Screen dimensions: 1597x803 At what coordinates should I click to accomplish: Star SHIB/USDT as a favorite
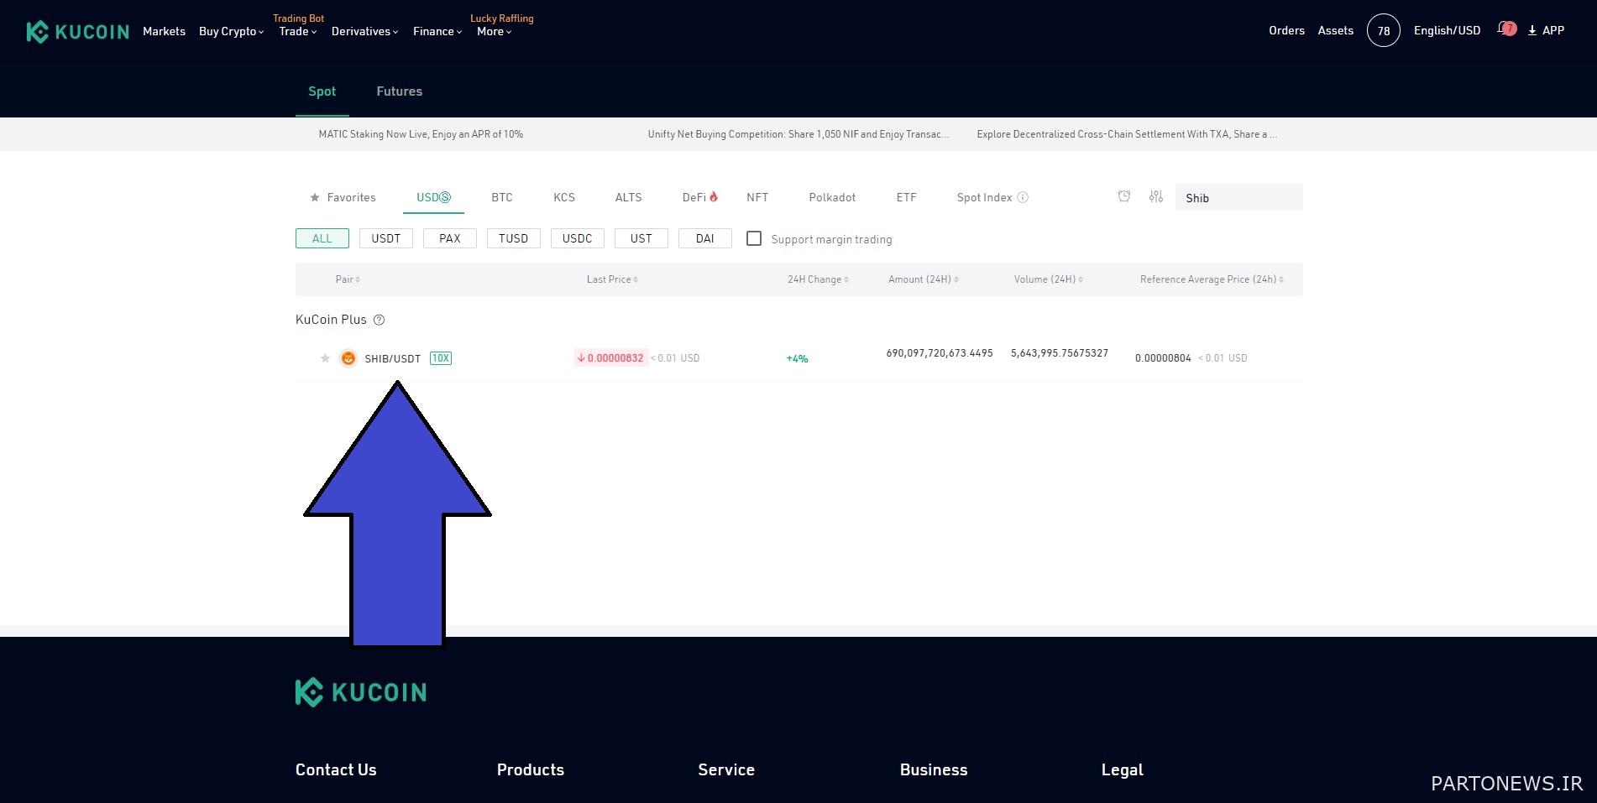(x=325, y=358)
